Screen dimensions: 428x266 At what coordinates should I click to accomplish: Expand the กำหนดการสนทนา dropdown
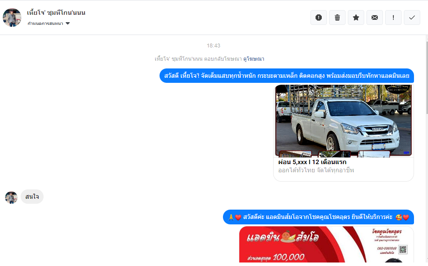[49, 23]
